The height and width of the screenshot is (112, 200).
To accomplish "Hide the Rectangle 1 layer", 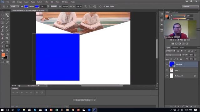I will coord(167,64).
